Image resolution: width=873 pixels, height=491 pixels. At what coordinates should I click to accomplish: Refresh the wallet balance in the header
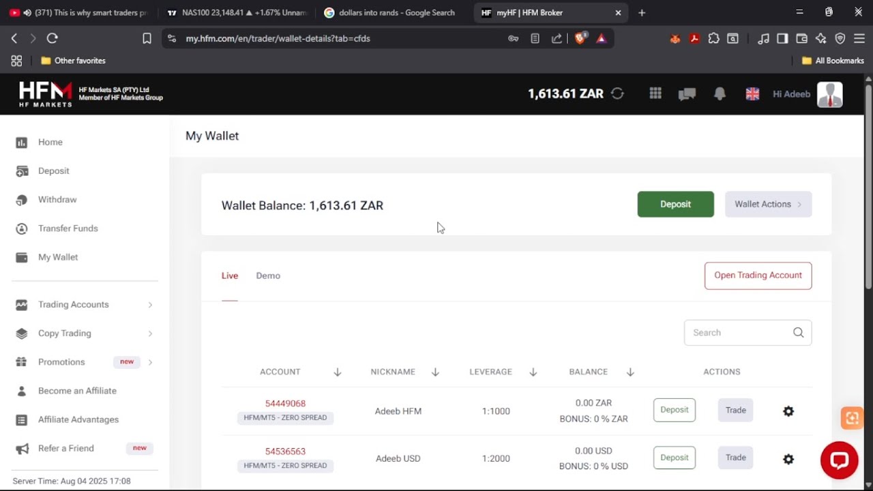coord(617,93)
